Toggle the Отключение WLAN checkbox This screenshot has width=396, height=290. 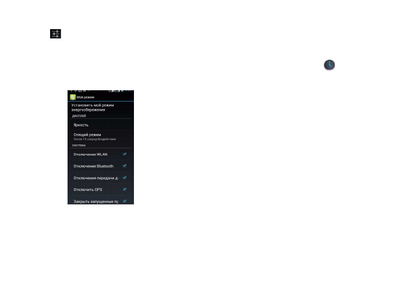coord(125,154)
